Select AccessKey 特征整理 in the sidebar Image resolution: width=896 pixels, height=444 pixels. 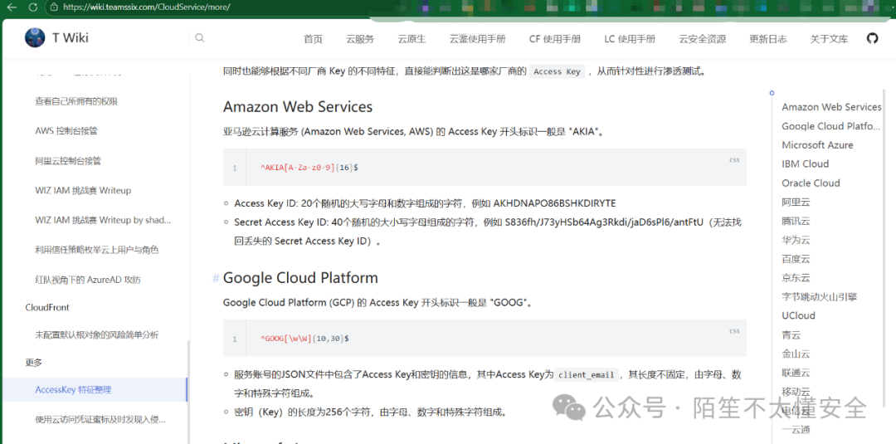73,390
